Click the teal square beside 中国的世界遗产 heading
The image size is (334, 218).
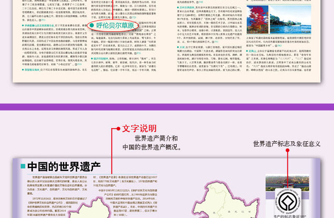coord(23,166)
